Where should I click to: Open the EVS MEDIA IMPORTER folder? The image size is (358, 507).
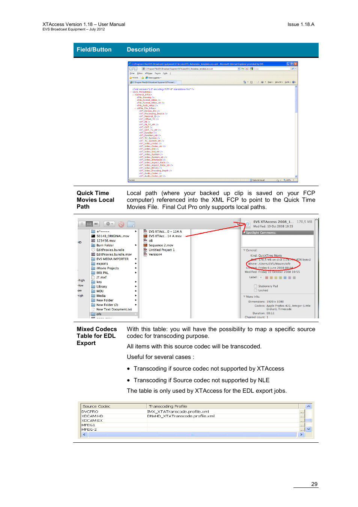(x=110, y=259)
